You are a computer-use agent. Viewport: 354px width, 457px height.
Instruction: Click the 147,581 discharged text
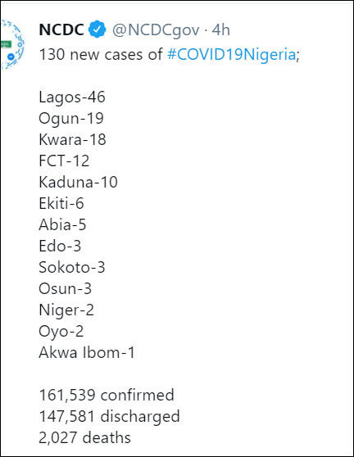click(x=109, y=417)
